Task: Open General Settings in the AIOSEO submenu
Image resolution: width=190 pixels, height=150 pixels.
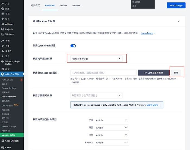Action: [9, 88]
